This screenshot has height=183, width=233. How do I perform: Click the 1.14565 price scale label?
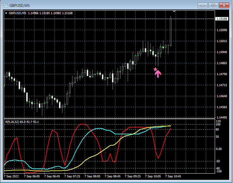[222, 107]
